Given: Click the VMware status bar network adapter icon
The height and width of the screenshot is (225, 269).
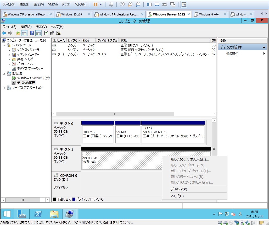Looking at the screenshot, I should pyautogui.click(x=237, y=223).
